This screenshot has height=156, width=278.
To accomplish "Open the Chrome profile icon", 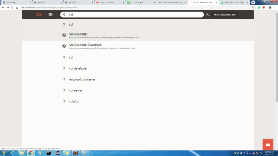I will 270,8.
